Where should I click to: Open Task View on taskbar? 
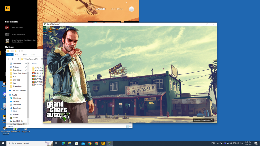[56, 143]
